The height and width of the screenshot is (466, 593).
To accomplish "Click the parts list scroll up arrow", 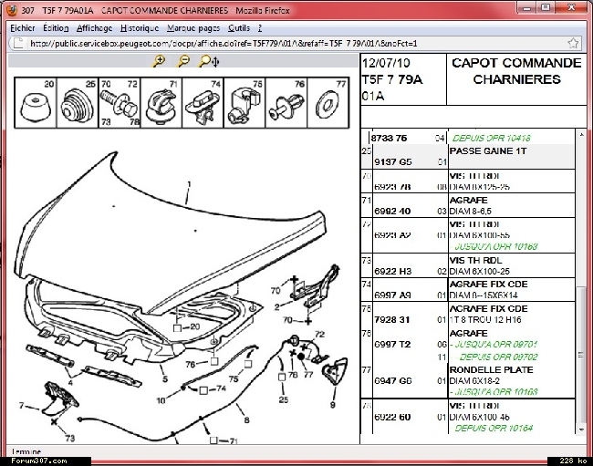I will coord(581,134).
